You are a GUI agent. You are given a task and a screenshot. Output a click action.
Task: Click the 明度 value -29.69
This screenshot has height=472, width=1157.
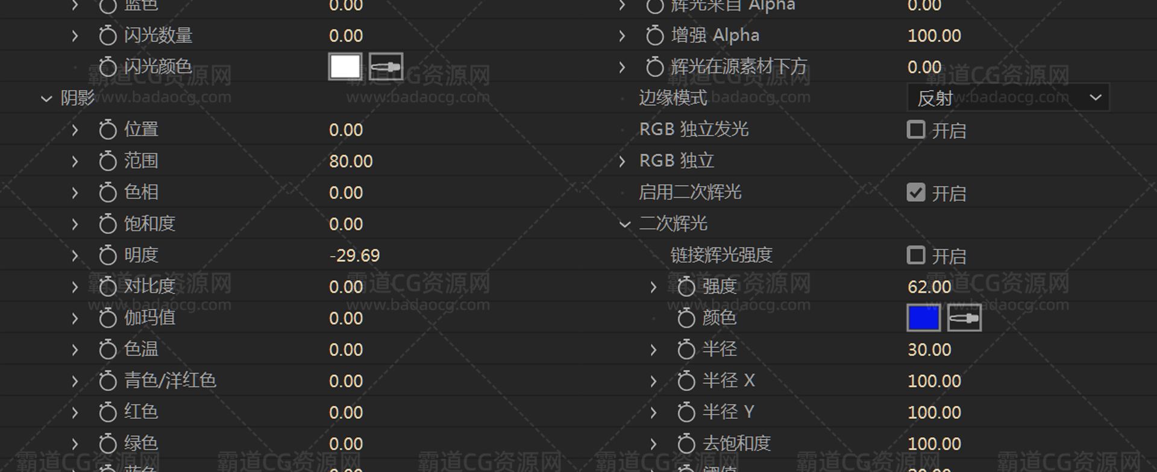coord(354,256)
